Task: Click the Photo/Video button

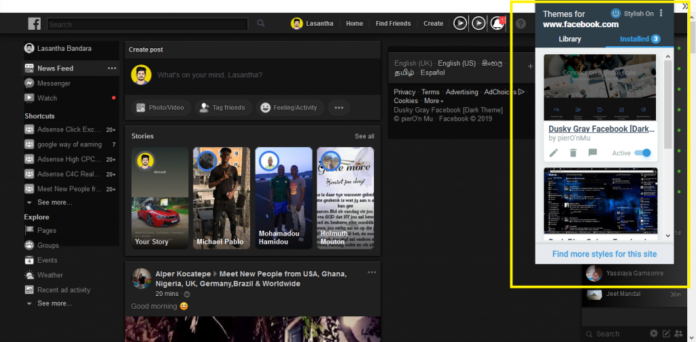Action: coord(161,108)
